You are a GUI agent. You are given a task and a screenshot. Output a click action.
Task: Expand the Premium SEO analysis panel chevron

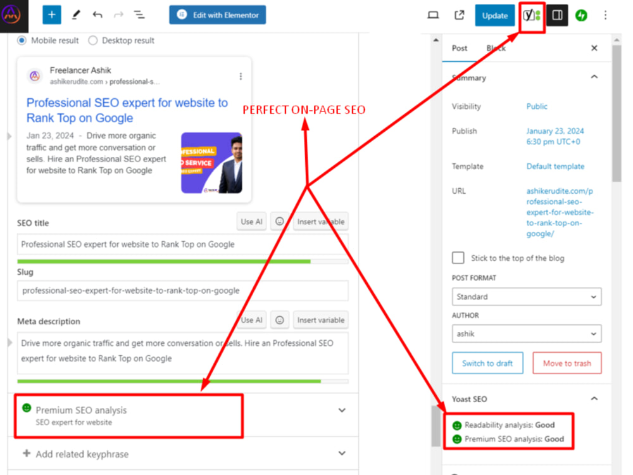click(x=342, y=410)
